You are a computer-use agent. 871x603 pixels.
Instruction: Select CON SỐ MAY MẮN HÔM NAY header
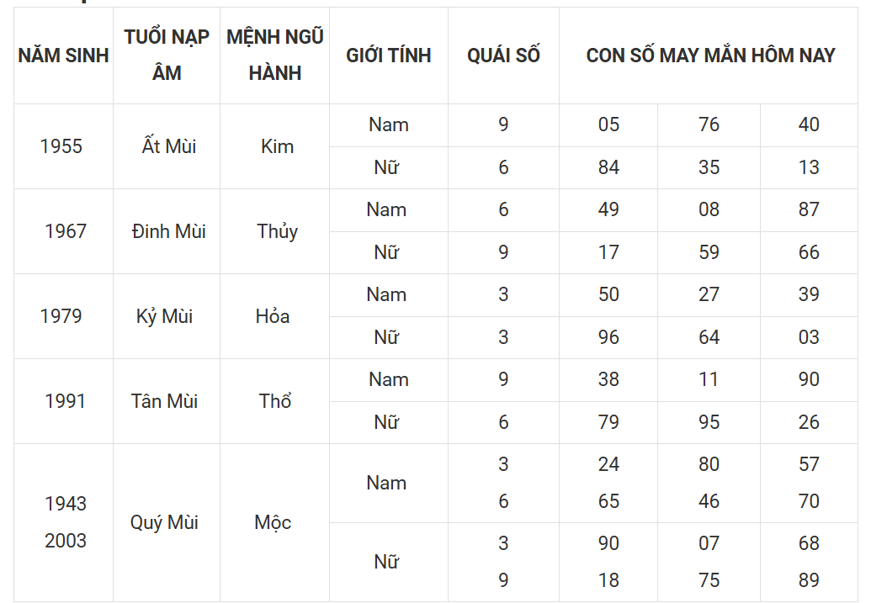709,56
